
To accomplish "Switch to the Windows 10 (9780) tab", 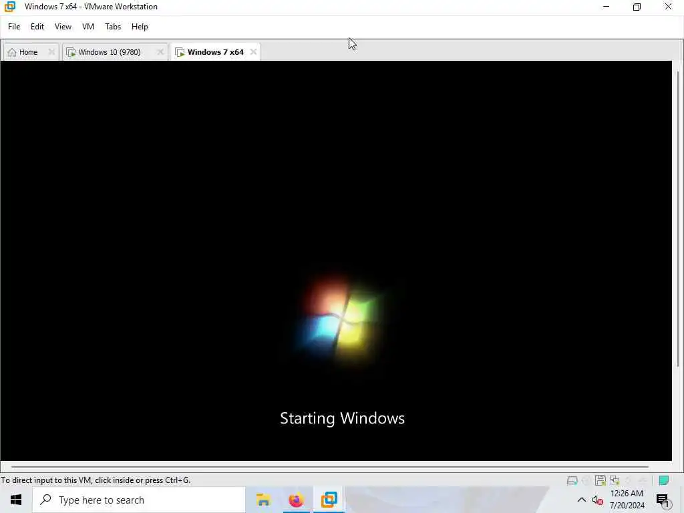I will [110, 52].
